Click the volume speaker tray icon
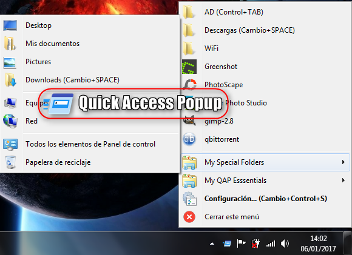The image size is (352, 255). (x=285, y=243)
